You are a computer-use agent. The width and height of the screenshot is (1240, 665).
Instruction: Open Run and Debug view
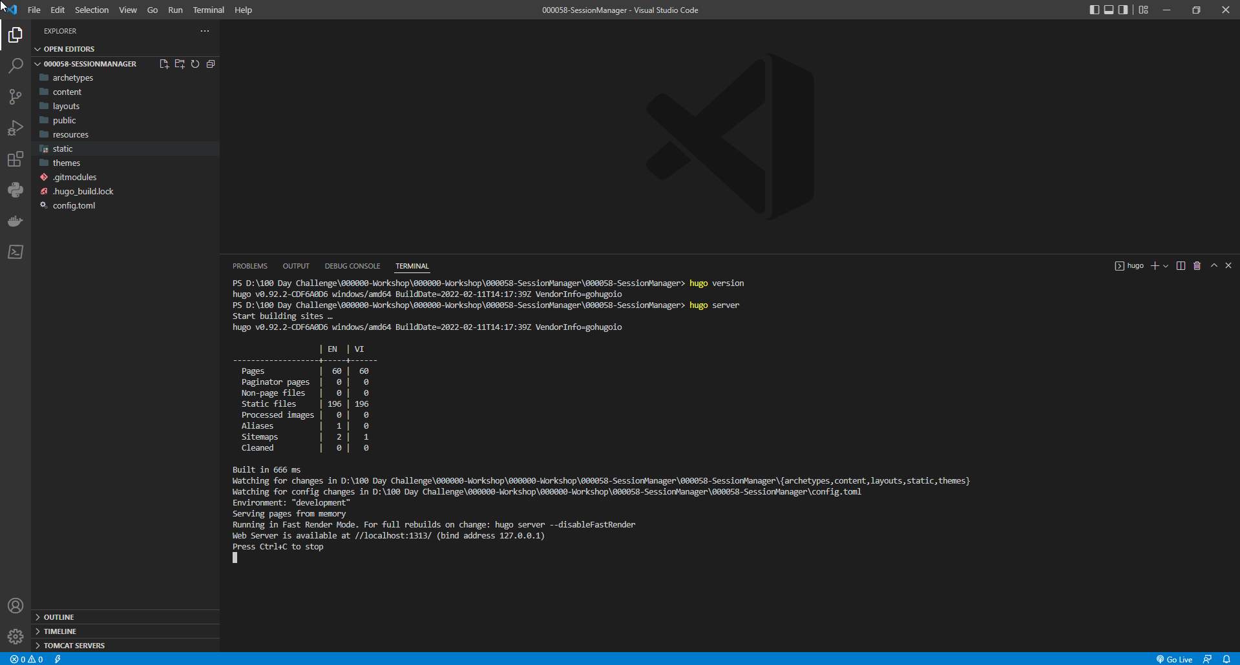pos(16,128)
